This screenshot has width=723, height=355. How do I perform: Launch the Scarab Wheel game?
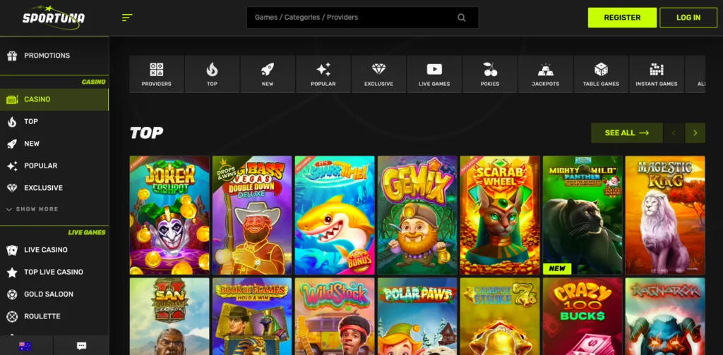point(500,216)
